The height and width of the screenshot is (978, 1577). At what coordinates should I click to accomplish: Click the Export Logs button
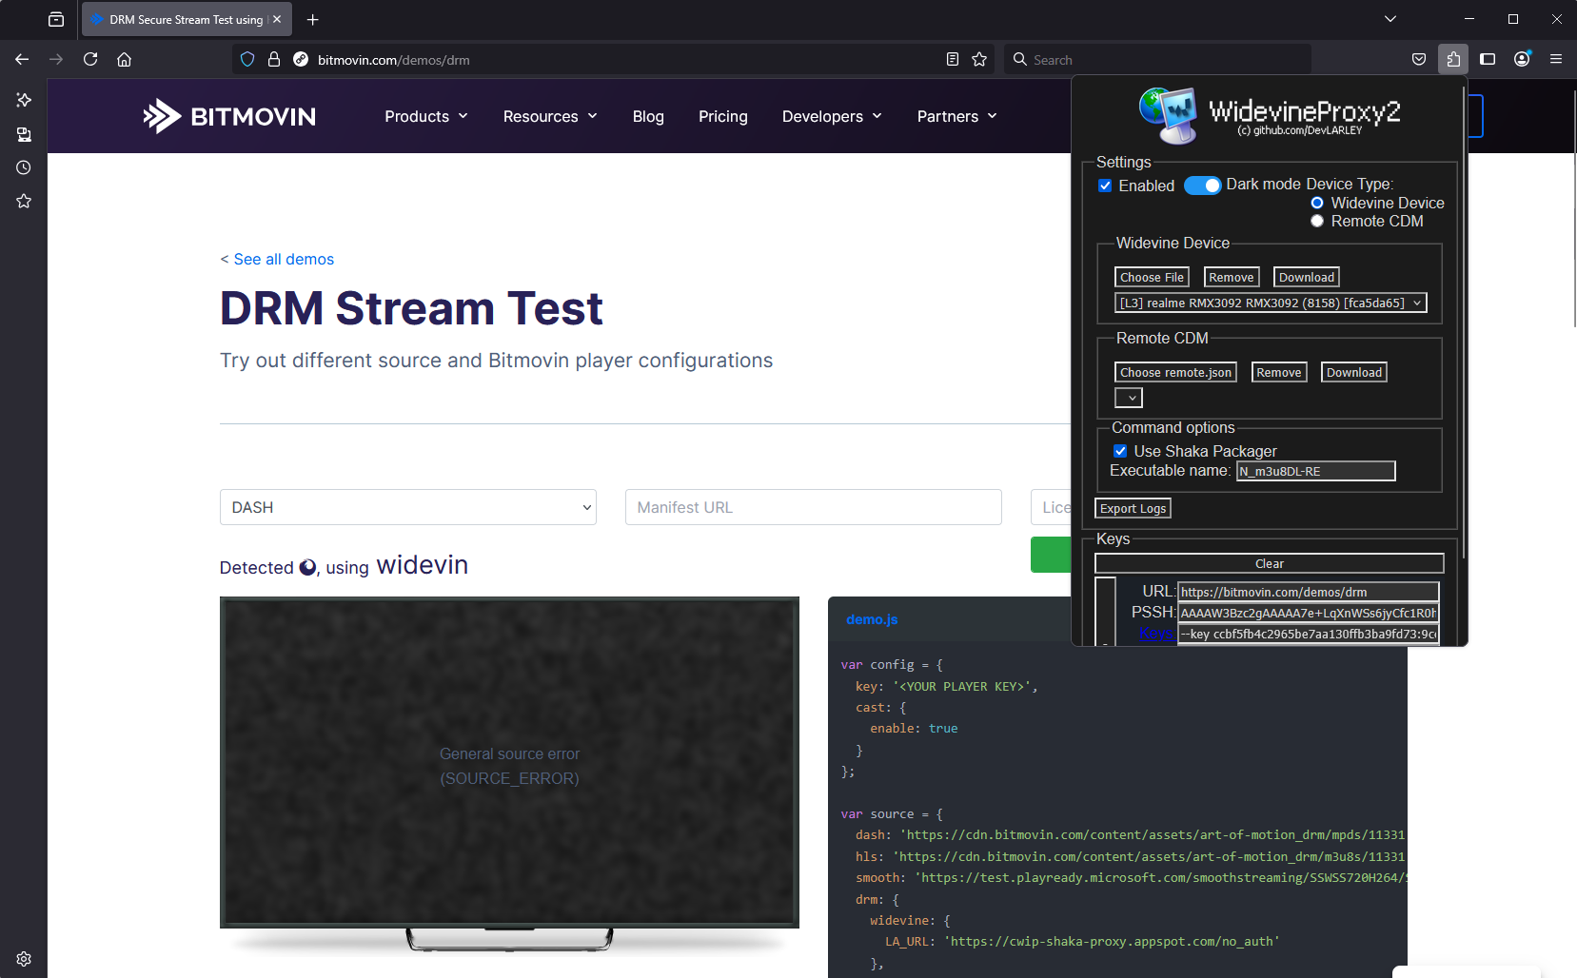tap(1133, 508)
